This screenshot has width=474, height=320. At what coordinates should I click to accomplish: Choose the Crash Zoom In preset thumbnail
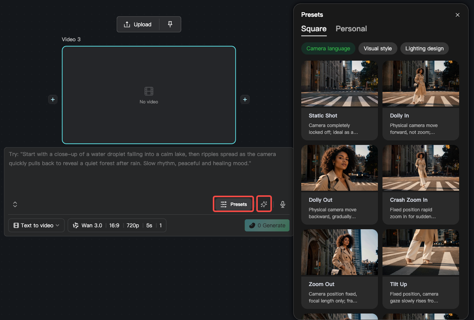point(421,168)
